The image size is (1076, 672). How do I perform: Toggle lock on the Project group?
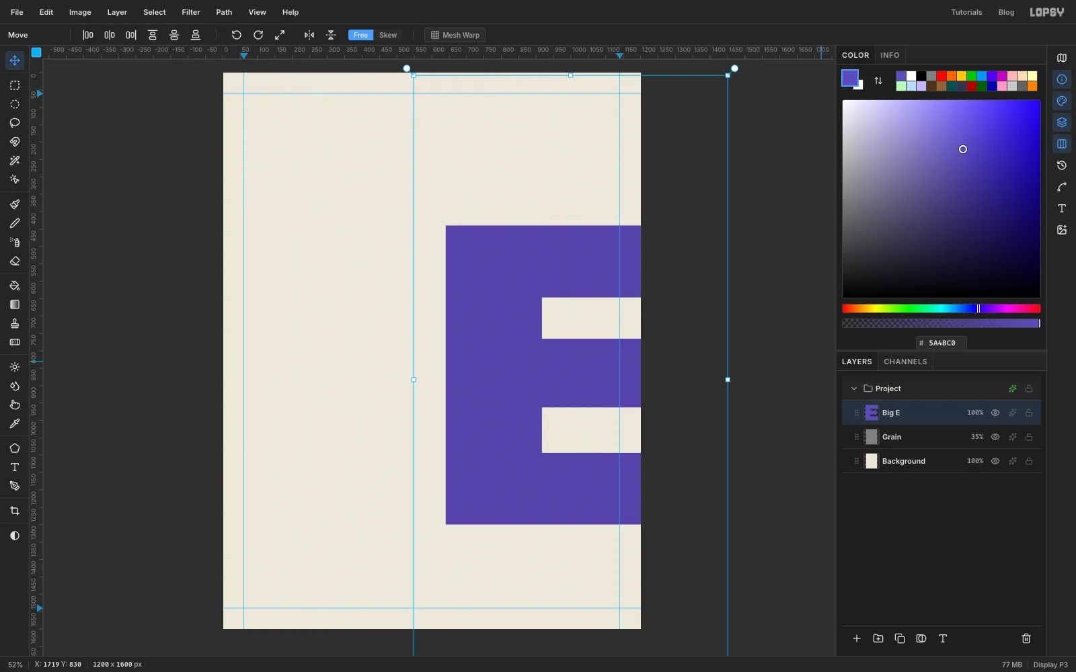pyautogui.click(x=1029, y=388)
